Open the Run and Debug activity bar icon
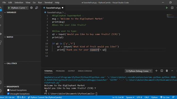The width and height of the screenshot is (177, 99). click(x=1, y=34)
